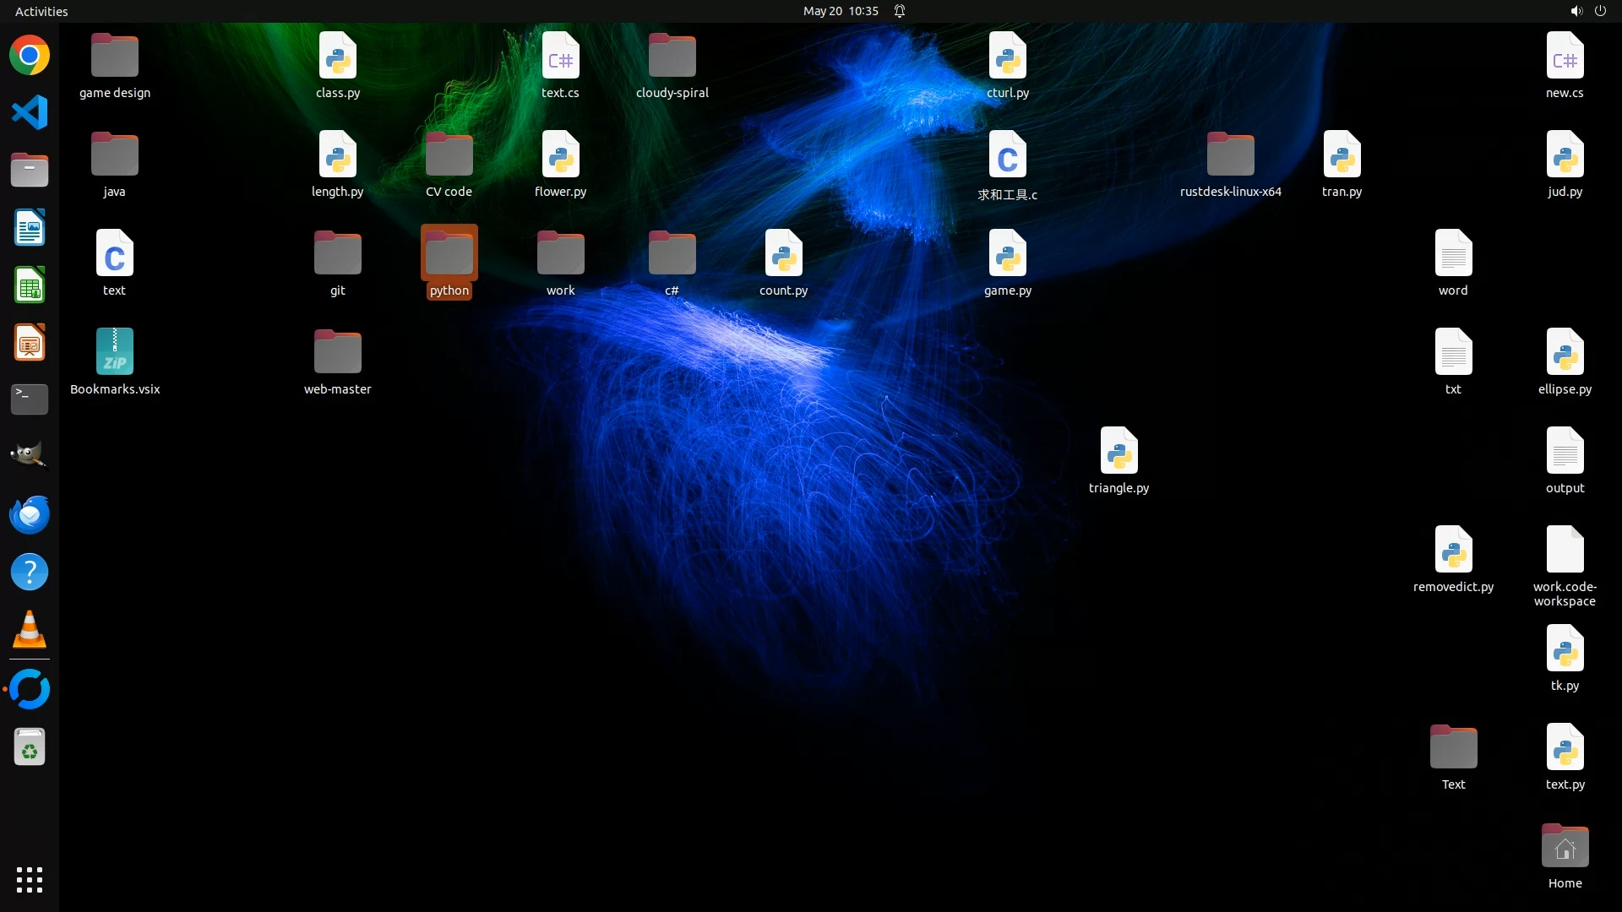
Task: Open system menu via power icon
Action: [x=1600, y=11]
